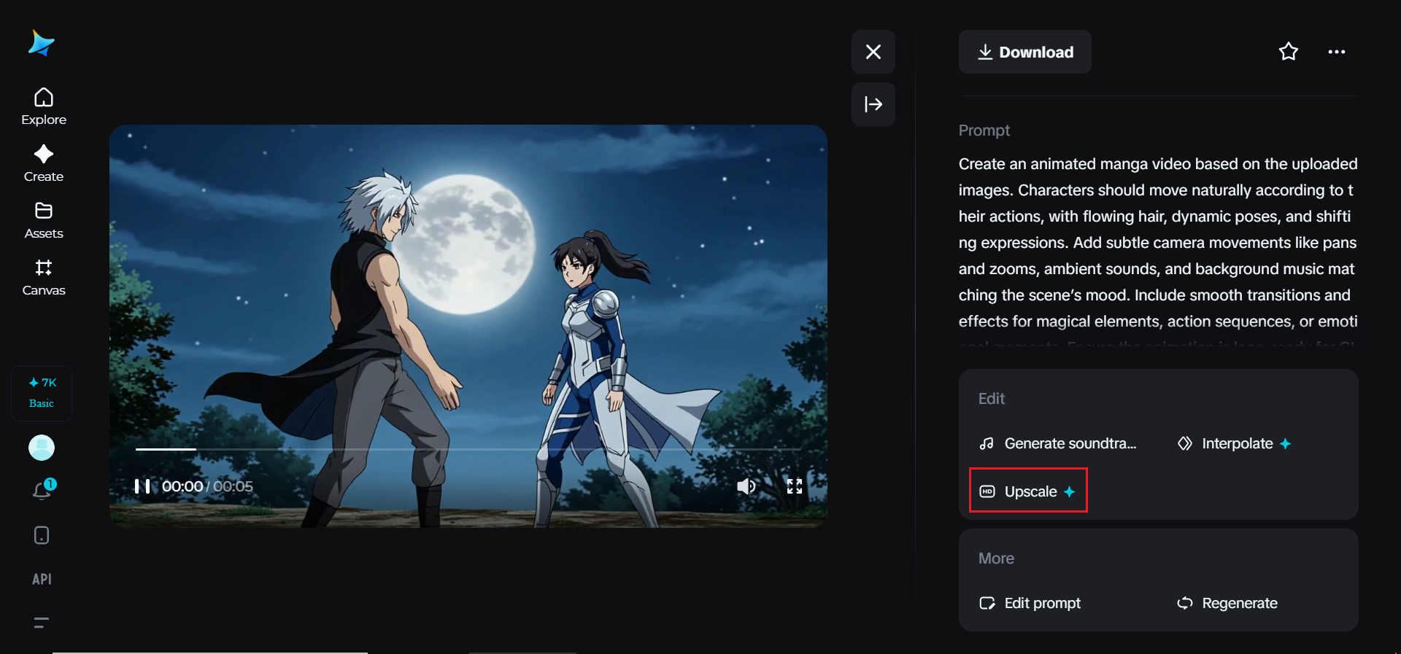This screenshot has height=654, width=1401.
Task: Enter fullscreen video mode
Action: click(x=795, y=486)
